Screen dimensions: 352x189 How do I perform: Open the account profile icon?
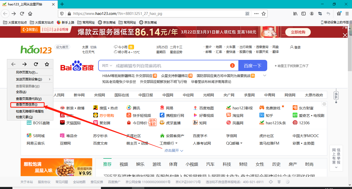pos(312,14)
